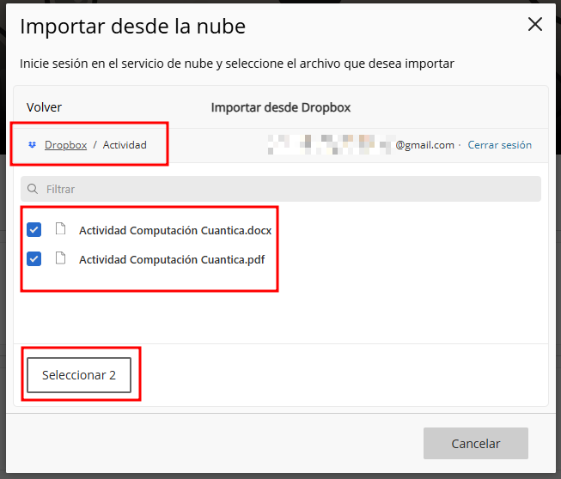Viewport: 561px width, 479px height.
Task: Click Volver to go back
Action: (45, 107)
